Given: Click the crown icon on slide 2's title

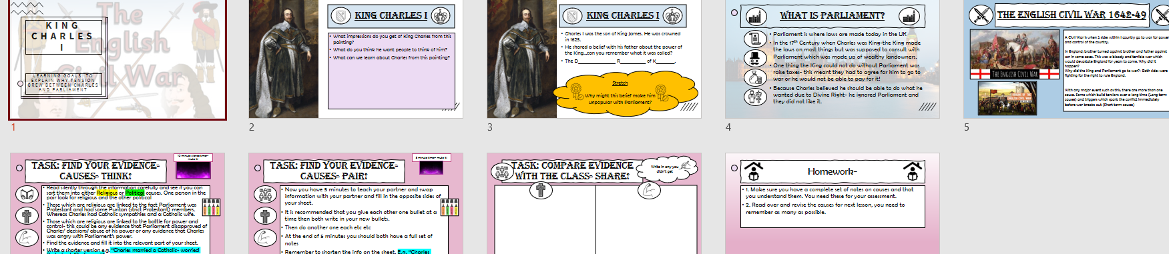Looking at the screenshot, I should click(x=441, y=15).
